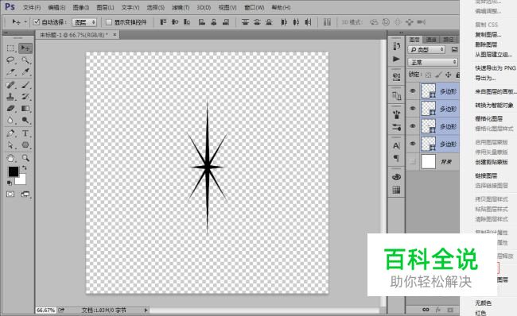
Task: Select the Path Selection arrow tool
Action: [x=10, y=145]
